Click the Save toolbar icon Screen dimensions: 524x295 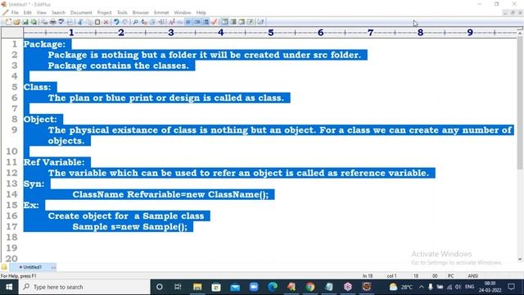[x=25, y=22]
